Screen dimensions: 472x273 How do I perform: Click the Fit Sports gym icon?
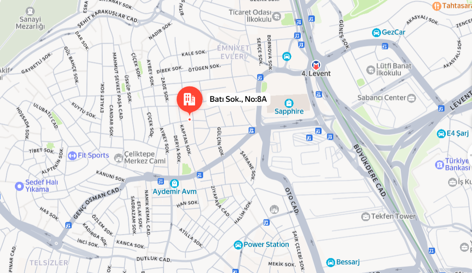(72, 155)
